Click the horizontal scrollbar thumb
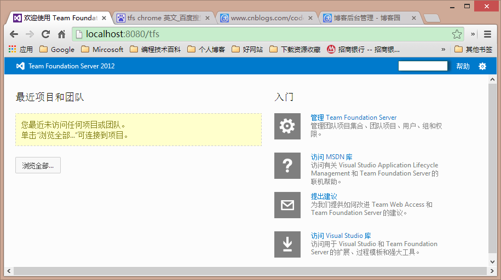This screenshot has width=501, height=280. pos(250,271)
